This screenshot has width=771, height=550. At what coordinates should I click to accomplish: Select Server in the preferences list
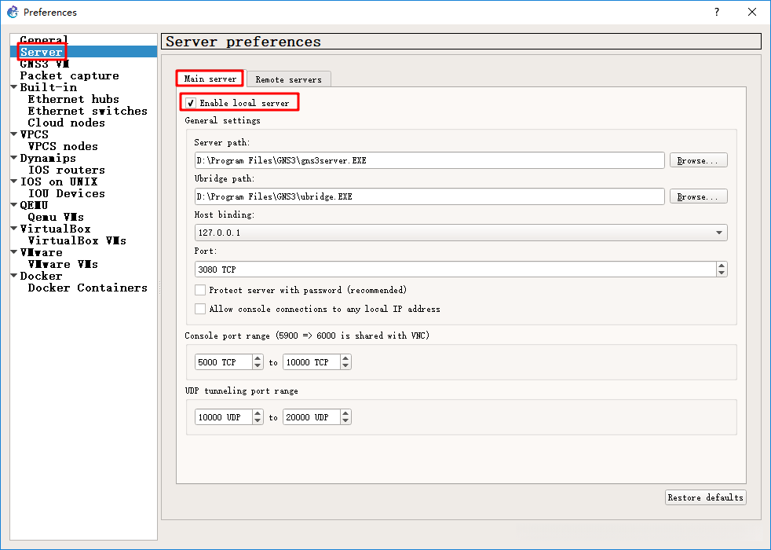[83, 52]
